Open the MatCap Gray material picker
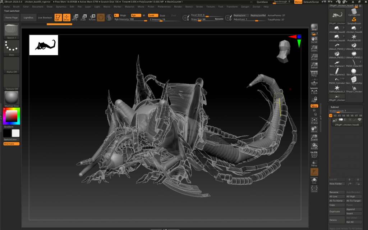Image resolution: width=368 pixels, height=230 pixels. point(11,99)
